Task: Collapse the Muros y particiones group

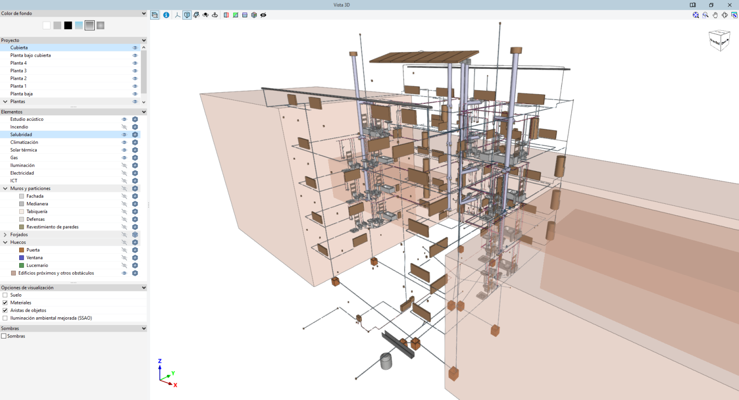Action: (x=5, y=188)
